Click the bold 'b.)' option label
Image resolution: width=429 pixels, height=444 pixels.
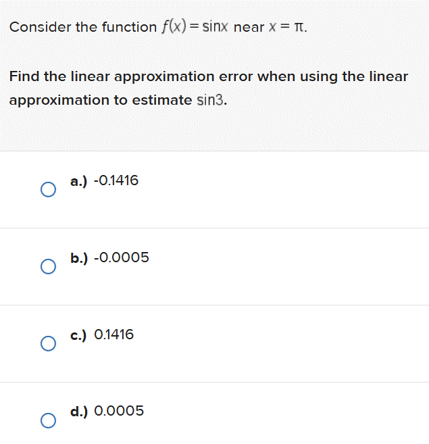point(79,257)
